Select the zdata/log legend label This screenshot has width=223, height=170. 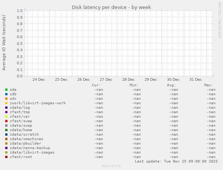20,108
